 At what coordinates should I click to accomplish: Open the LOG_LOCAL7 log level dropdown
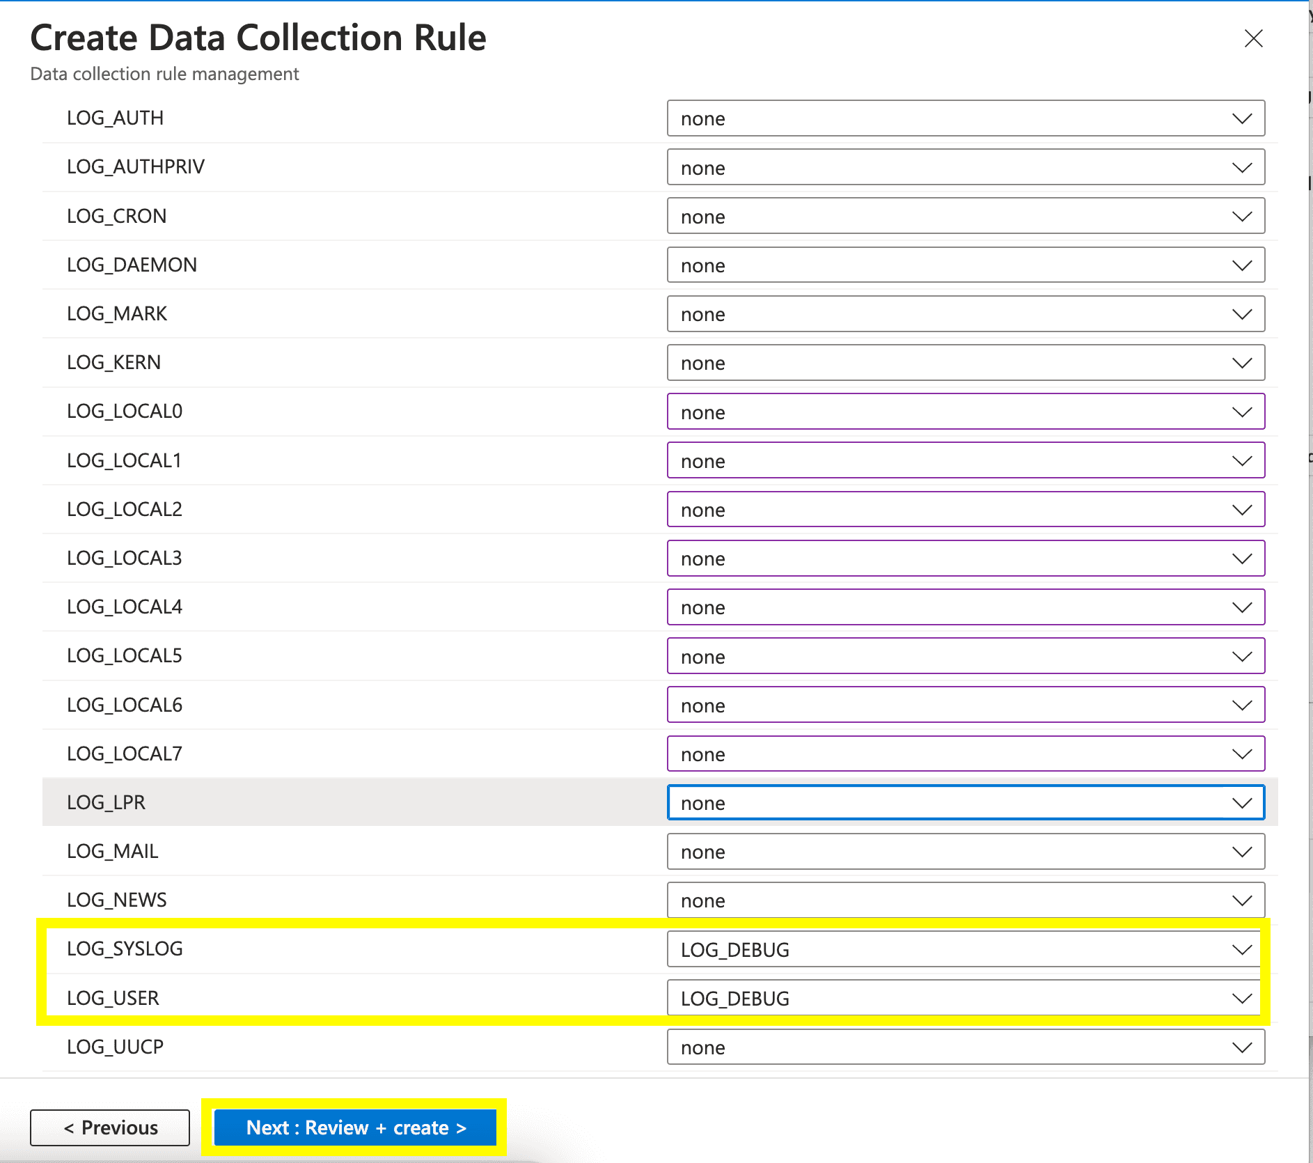click(x=965, y=754)
